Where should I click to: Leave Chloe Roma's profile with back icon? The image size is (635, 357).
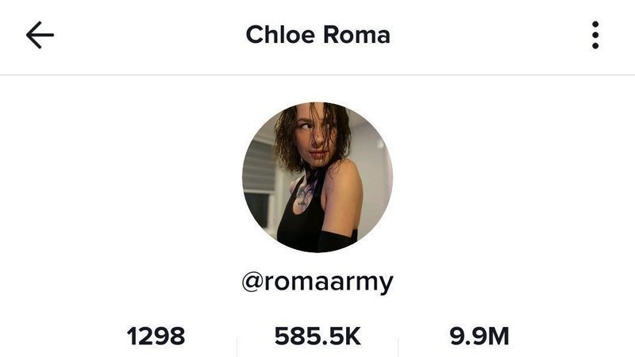pyautogui.click(x=40, y=35)
